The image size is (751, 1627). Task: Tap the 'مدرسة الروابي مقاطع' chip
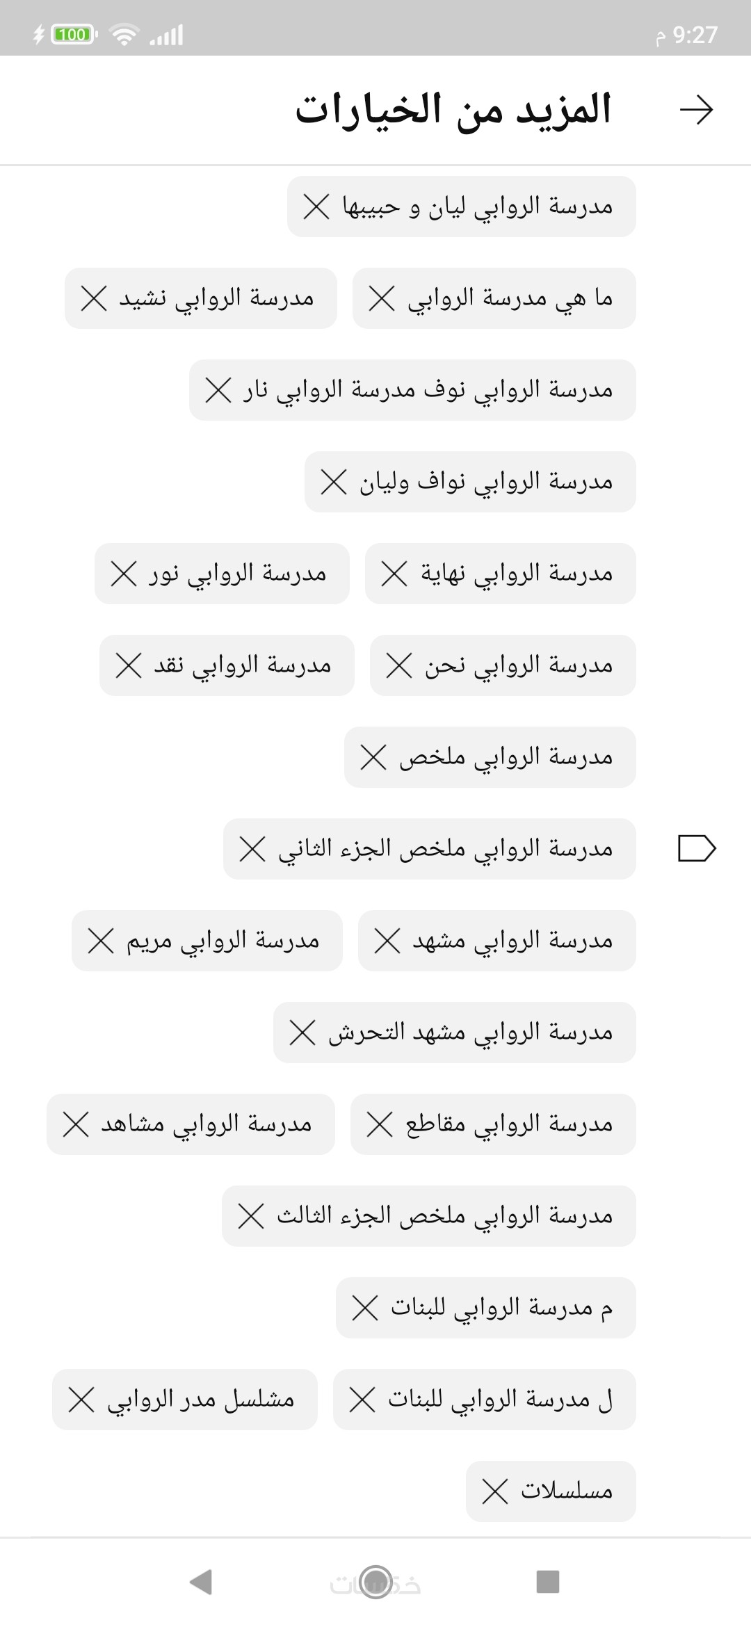[509, 1124]
